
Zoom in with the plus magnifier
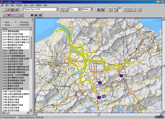click(62, 9)
